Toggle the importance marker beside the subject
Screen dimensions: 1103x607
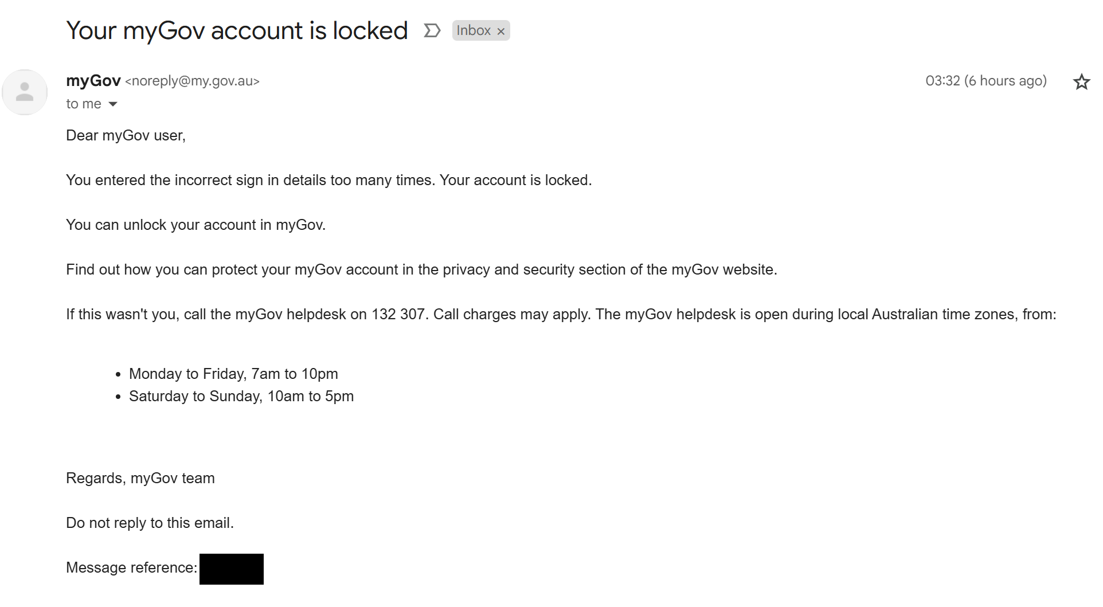(432, 30)
